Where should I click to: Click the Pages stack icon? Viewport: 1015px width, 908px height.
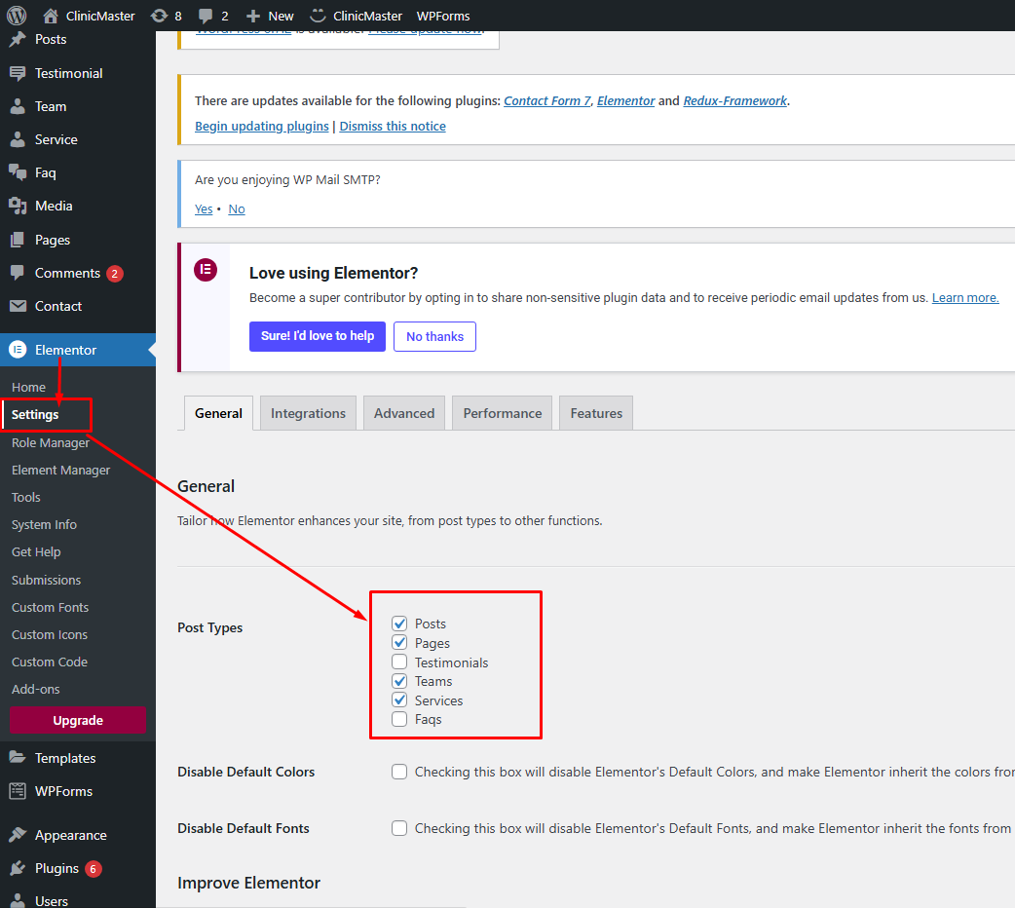(18, 240)
